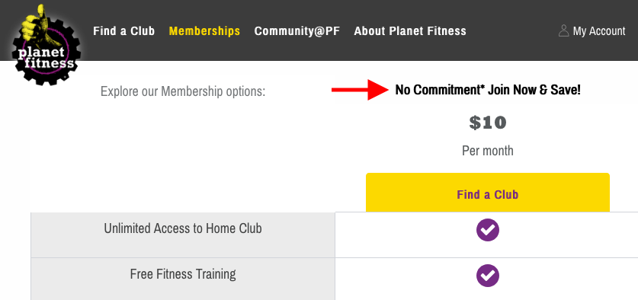
Task: Click the asterisk after No Commitment
Action: click(x=483, y=87)
